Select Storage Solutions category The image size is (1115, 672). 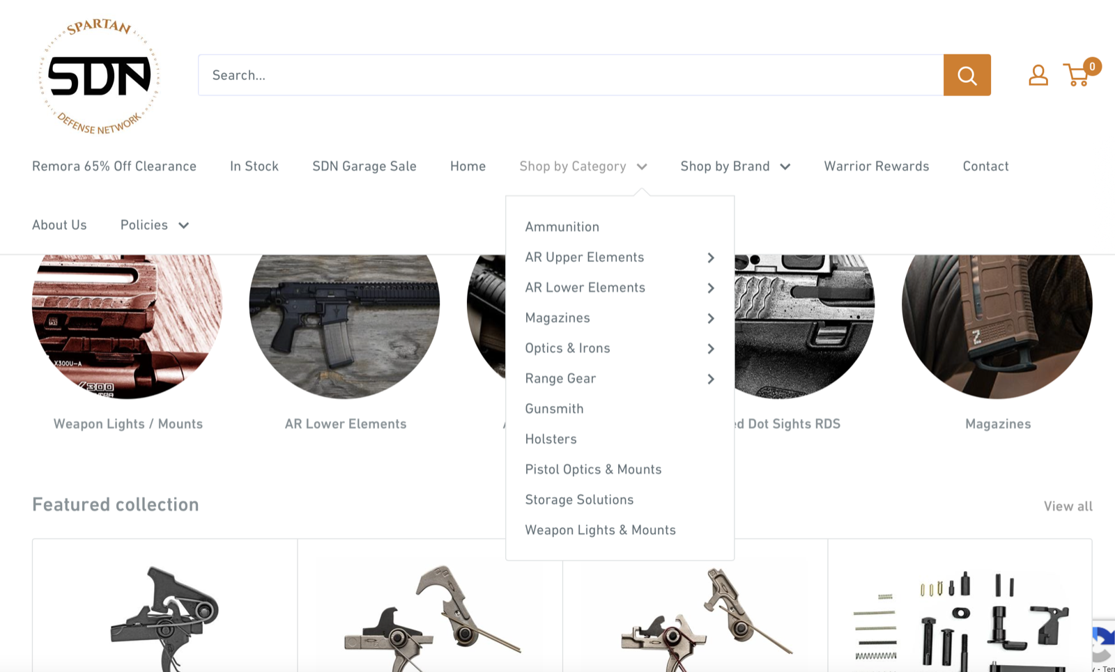coord(579,500)
